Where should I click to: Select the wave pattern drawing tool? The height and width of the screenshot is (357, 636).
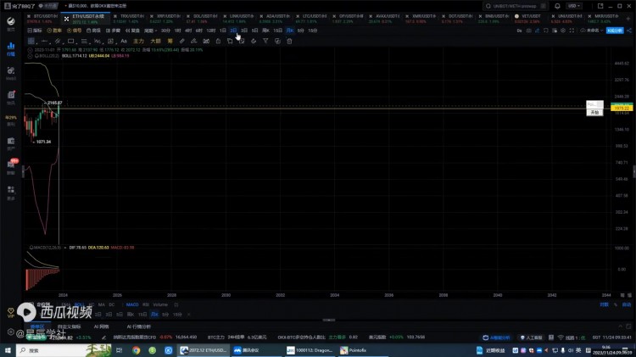[97, 41]
